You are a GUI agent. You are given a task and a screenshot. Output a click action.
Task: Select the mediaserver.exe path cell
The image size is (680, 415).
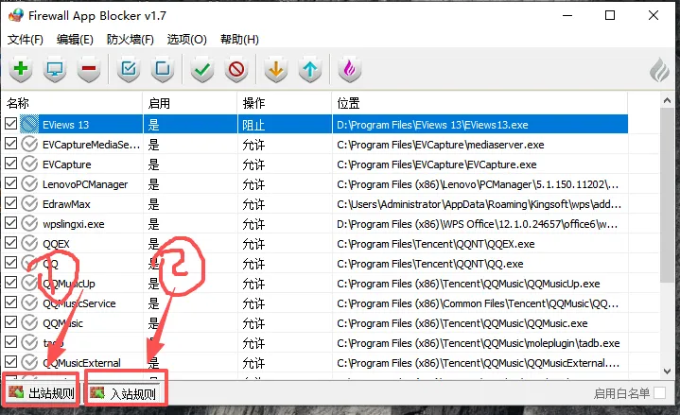point(440,145)
